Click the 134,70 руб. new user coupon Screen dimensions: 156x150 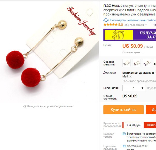[x=134, y=125]
